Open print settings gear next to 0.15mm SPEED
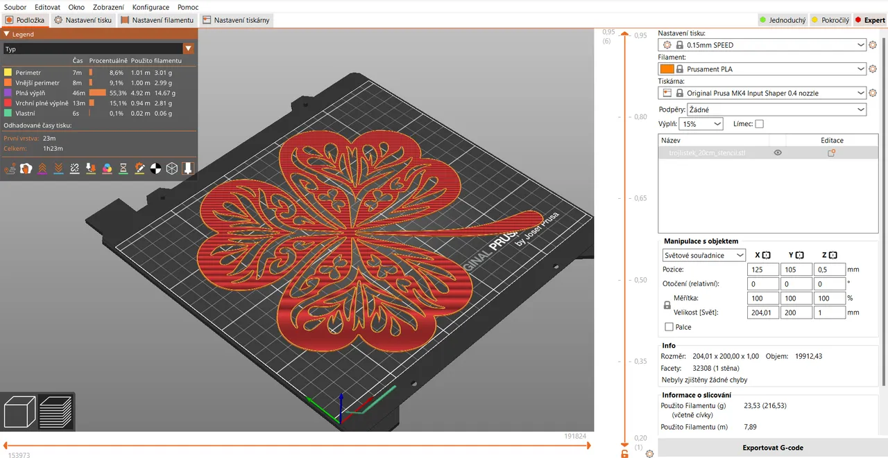The height and width of the screenshot is (458, 888). pos(873,45)
